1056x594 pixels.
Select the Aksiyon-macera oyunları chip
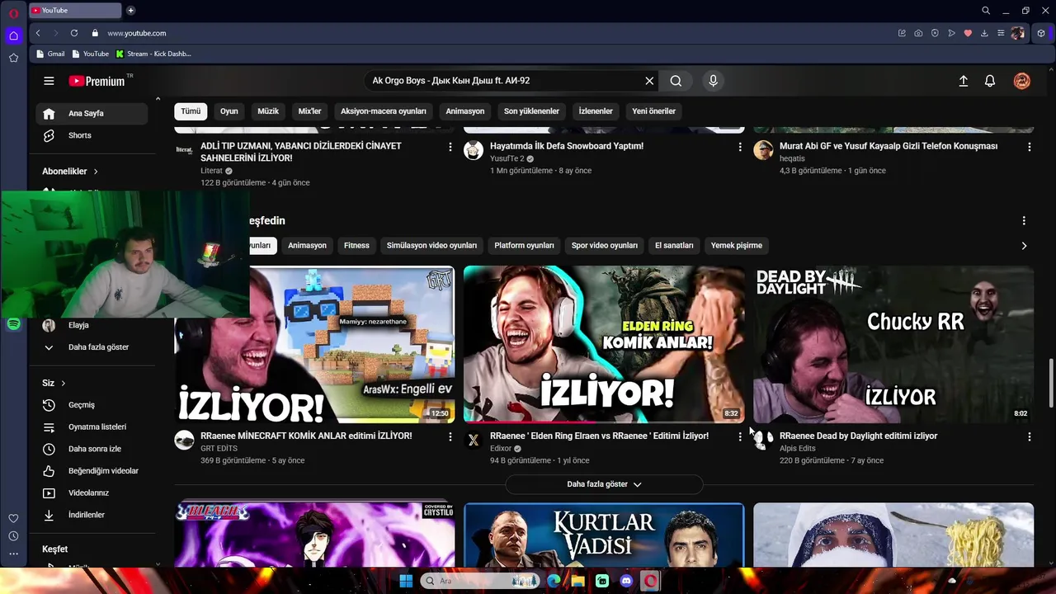(384, 111)
